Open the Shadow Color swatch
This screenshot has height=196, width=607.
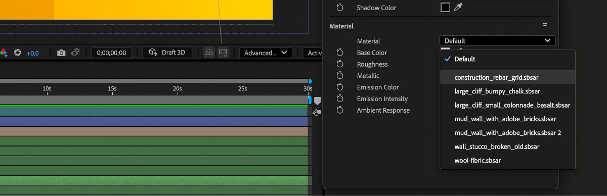click(445, 8)
